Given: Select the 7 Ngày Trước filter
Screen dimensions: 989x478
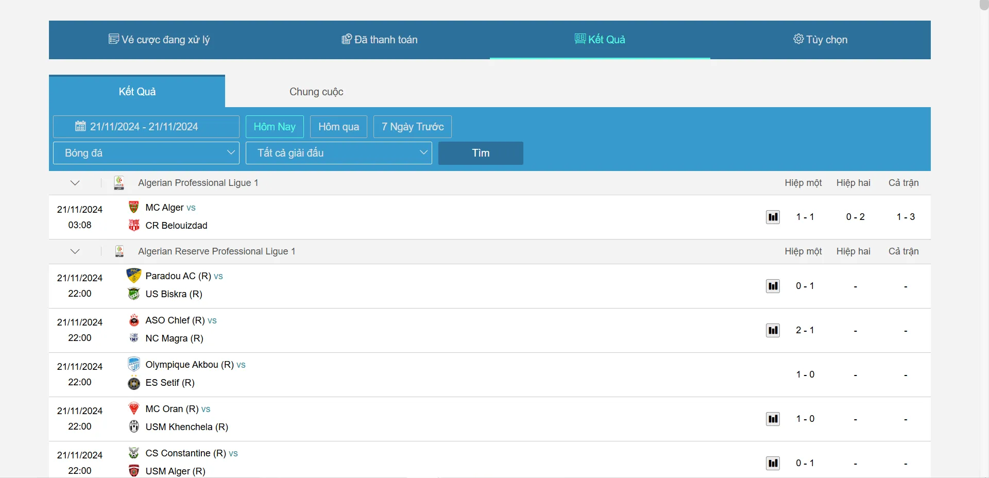Looking at the screenshot, I should tap(412, 127).
